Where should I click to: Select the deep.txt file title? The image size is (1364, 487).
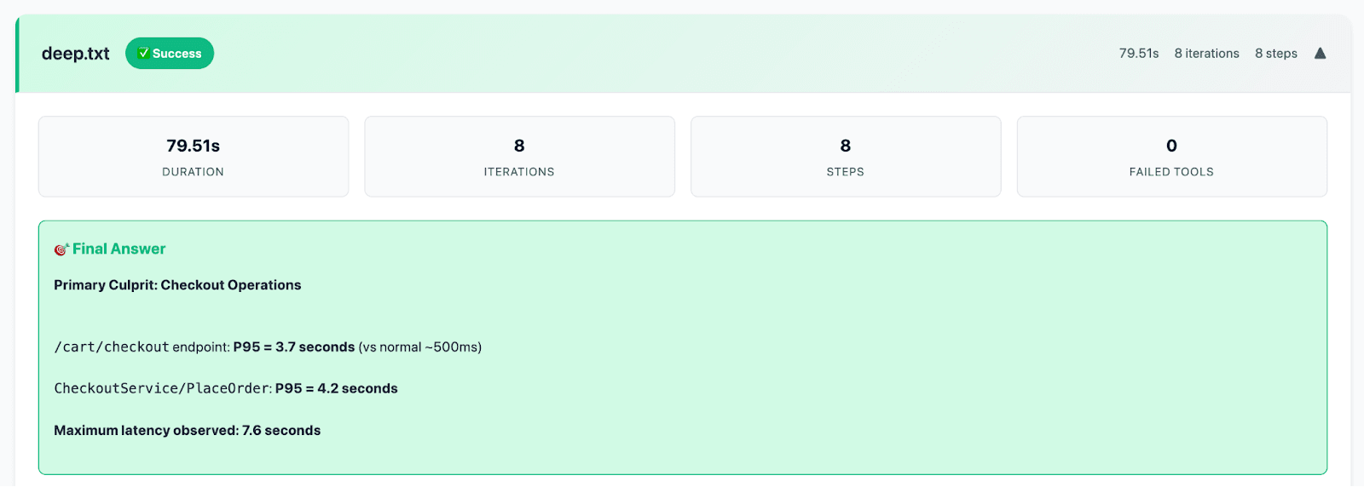76,54
